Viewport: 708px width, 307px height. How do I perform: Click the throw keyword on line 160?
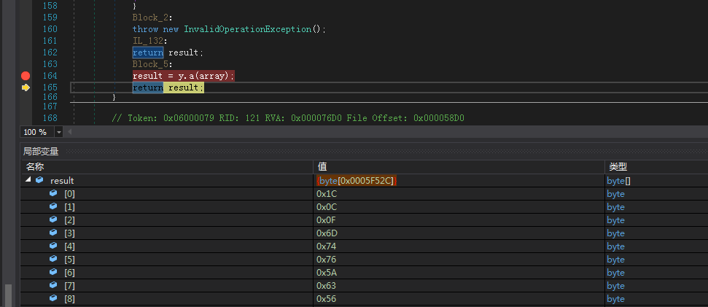click(x=145, y=29)
